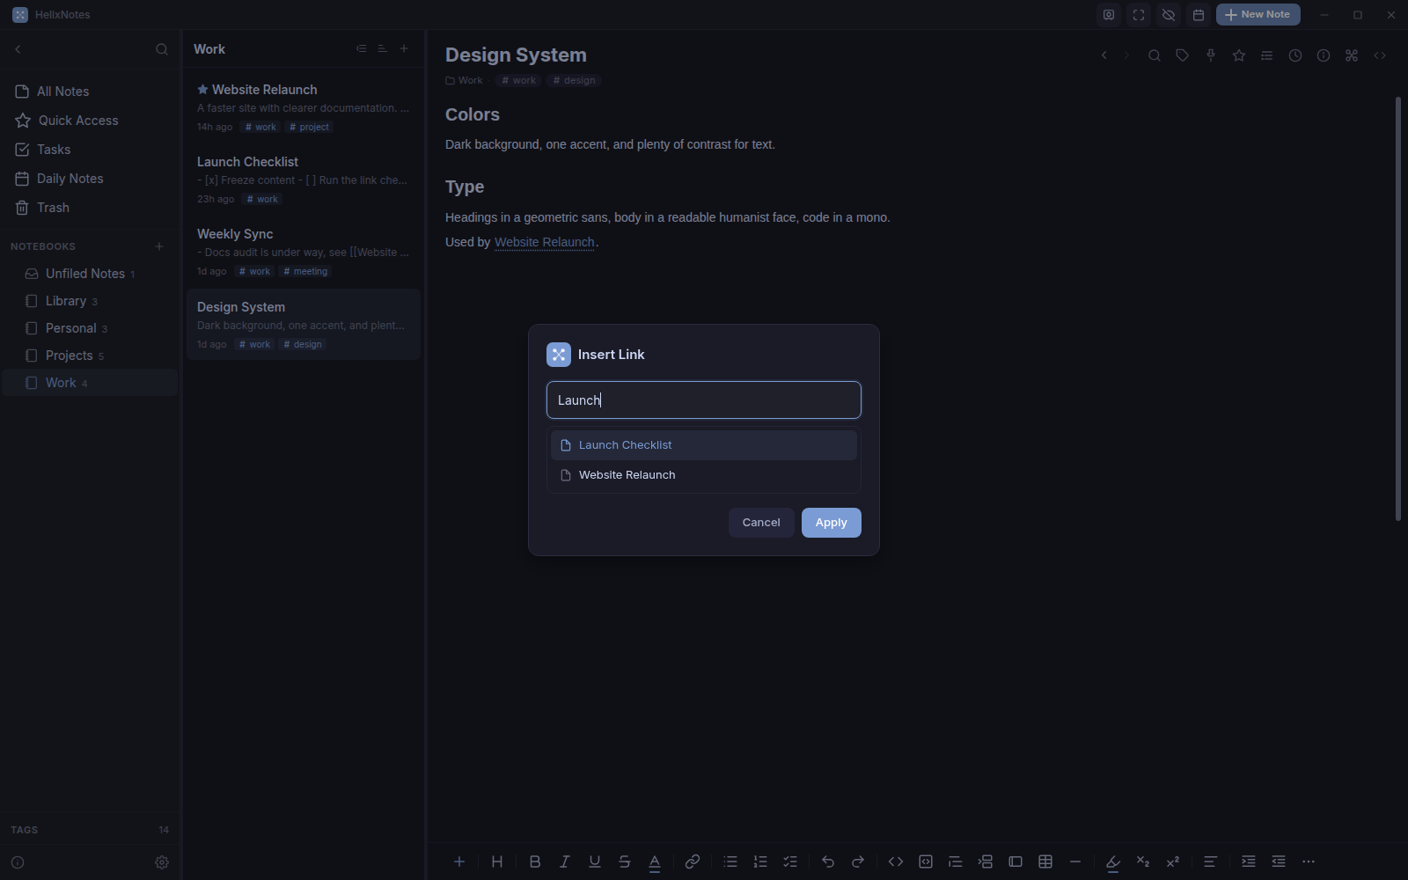Open All Notes in the sidebar
This screenshot has width=1408, height=880.
(x=90, y=92)
